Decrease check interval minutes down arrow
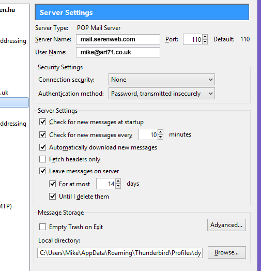This screenshot has width=261, height=271. 160,137
